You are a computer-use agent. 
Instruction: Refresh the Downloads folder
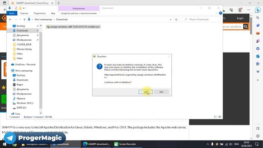176,19
